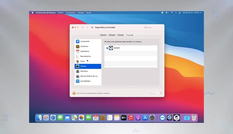Screen dimensions: 233x134
Task: Go back with the left chevron
Action: 83,28
